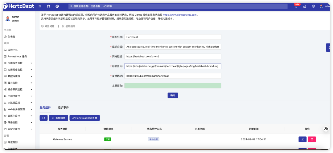
Task: Expand the 云原生监控 menu
Action: (x=18, y=116)
